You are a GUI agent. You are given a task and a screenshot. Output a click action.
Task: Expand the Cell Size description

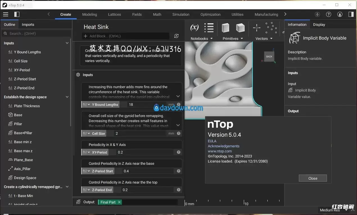178,125
